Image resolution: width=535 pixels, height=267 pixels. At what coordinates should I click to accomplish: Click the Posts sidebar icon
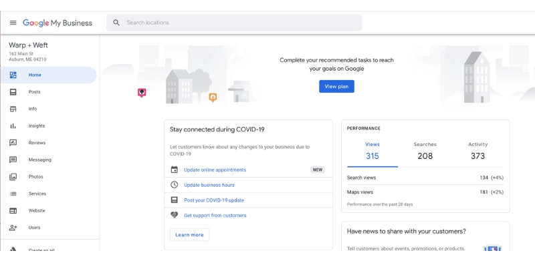pos(13,92)
